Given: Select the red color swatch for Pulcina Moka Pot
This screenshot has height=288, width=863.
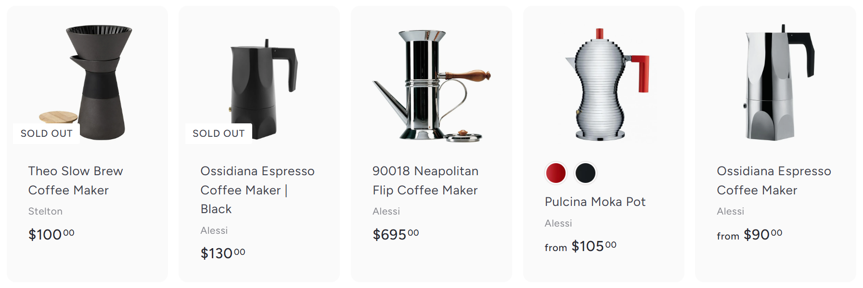Looking at the screenshot, I should (555, 173).
